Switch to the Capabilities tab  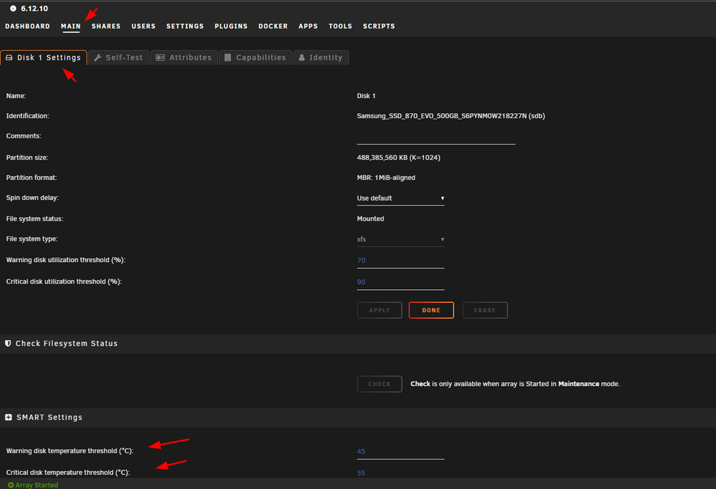click(x=256, y=57)
